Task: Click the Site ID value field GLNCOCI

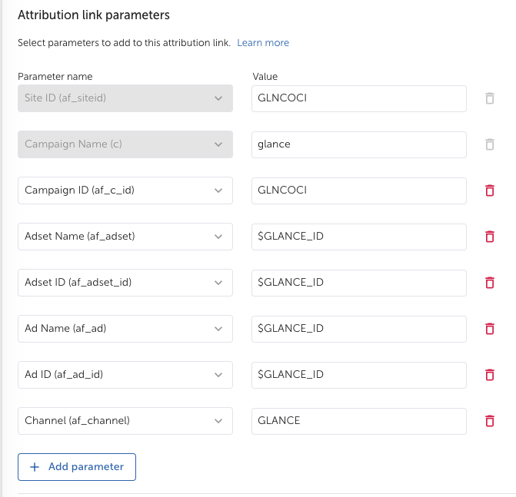Action: point(358,98)
